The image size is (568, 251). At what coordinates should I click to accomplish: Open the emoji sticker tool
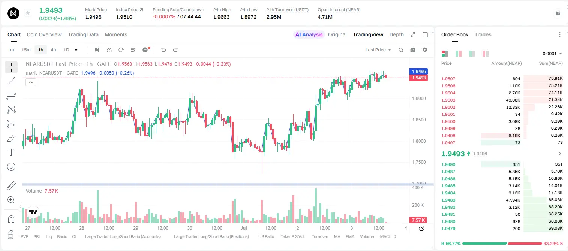click(x=11, y=167)
